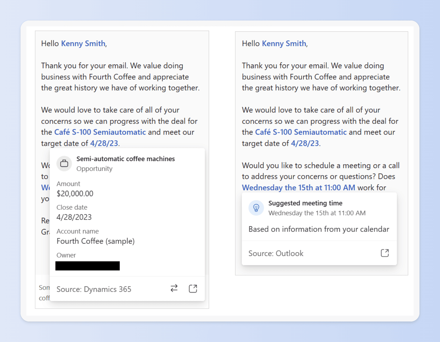The height and width of the screenshot is (342, 440).
Task: Click the briefcase opportunity icon in the Dynamics card
Action: [x=64, y=163]
